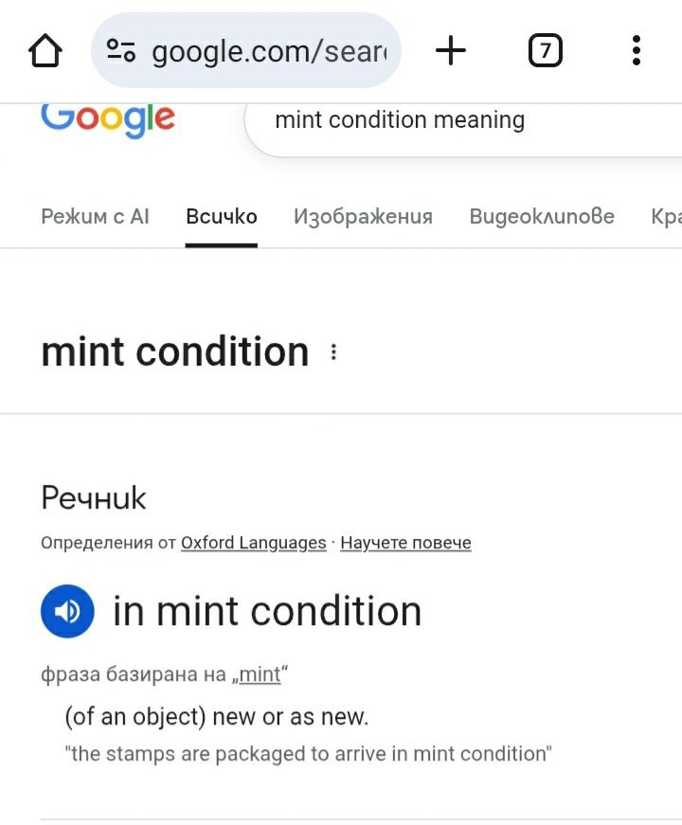The width and height of the screenshot is (682, 825).
Task: Focus the "mint condition meaning" search field
Action: click(x=455, y=120)
